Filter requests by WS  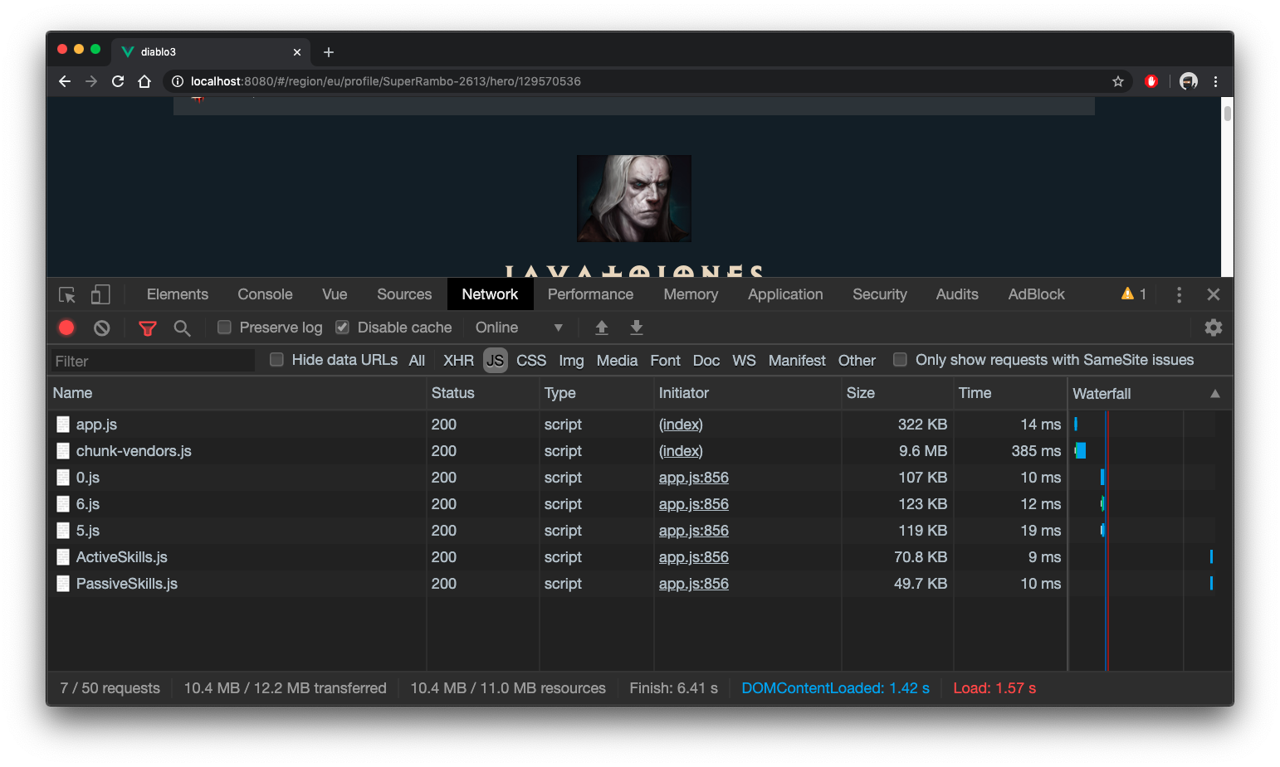[744, 361]
